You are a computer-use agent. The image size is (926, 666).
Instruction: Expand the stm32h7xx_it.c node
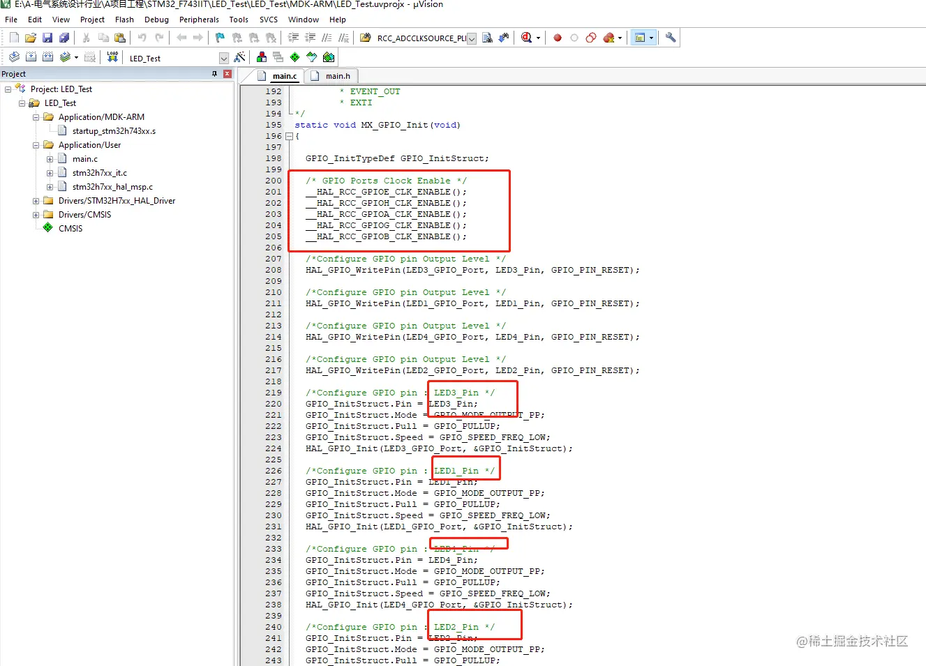pos(50,173)
